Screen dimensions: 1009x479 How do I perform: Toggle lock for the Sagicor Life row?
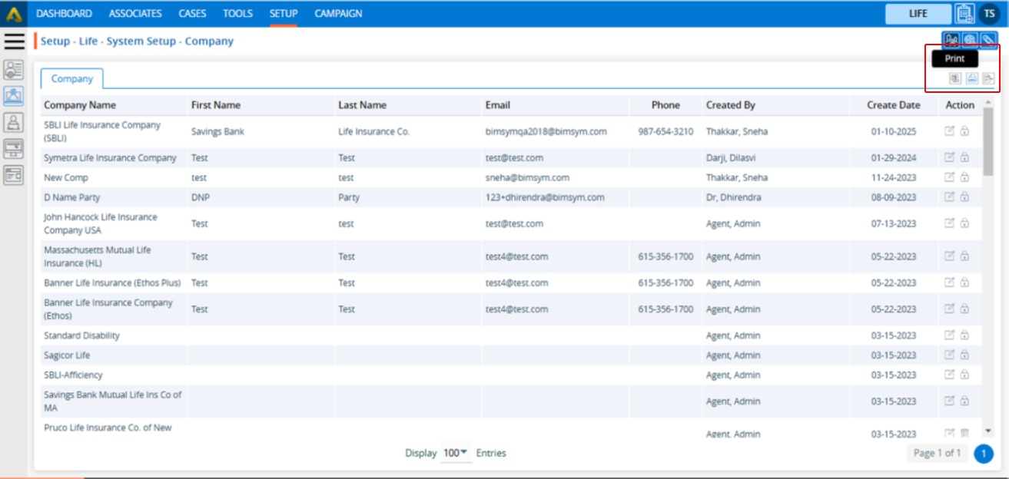(964, 355)
